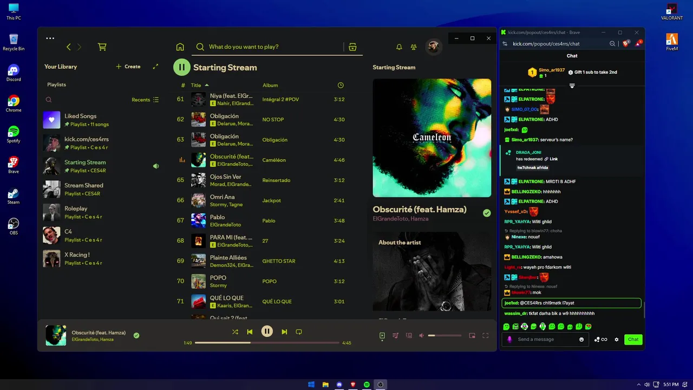The height and width of the screenshot is (390, 693).
Task: Open ElGrandeToto artist link under Obscurité title
Action: pyautogui.click(x=389, y=219)
